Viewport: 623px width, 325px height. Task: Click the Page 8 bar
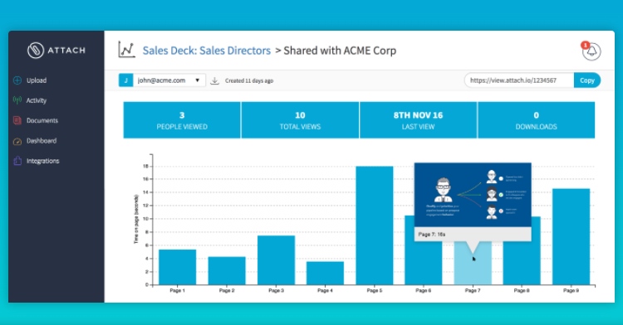pyautogui.click(x=522, y=263)
